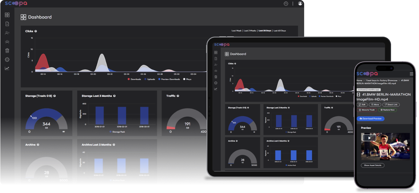Open settings gear in desktop sidebar
This screenshot has height=193, width=419.
click(x=7, y=59)
